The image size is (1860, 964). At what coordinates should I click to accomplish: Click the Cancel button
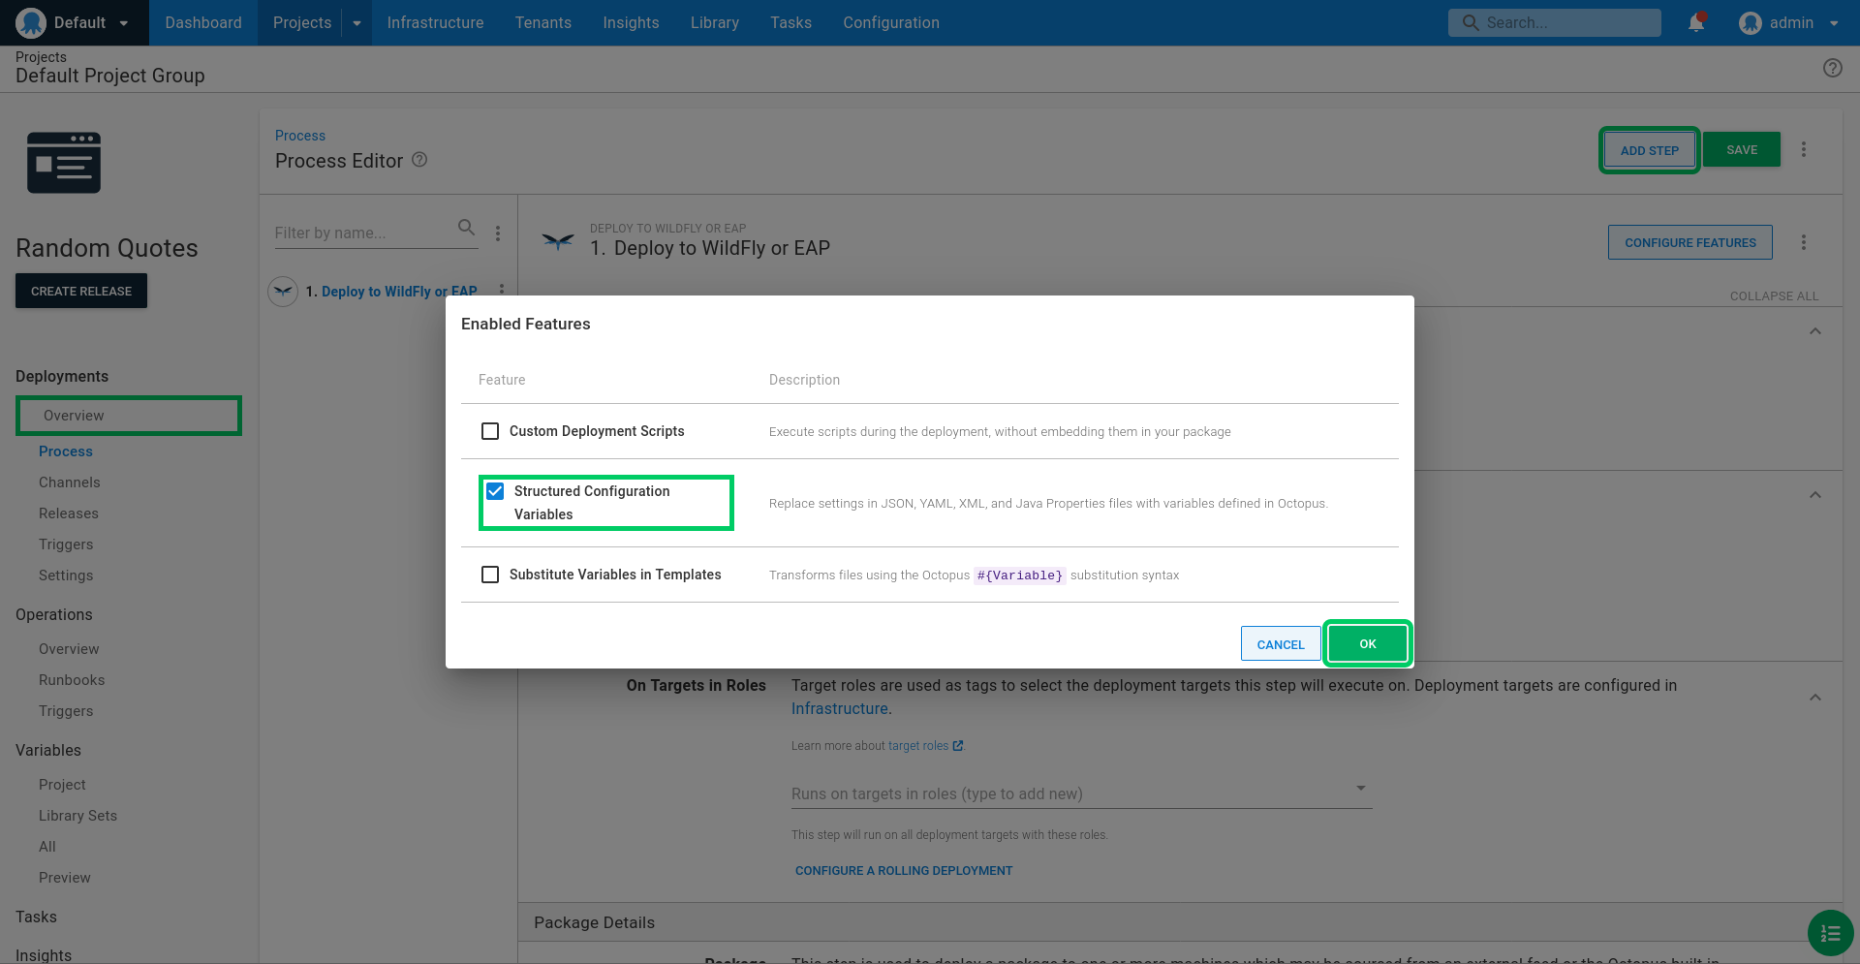[x=1280, y=644]
